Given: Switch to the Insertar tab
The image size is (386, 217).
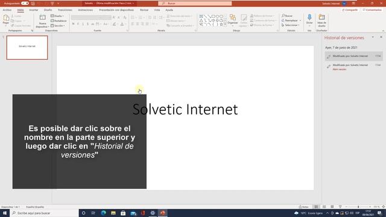Looking at the screenshot, I should click(34, 10).
